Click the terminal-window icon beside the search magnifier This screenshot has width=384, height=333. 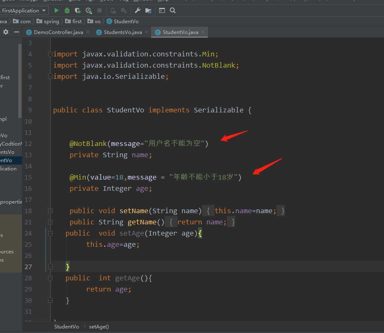[x=162, y=10]
